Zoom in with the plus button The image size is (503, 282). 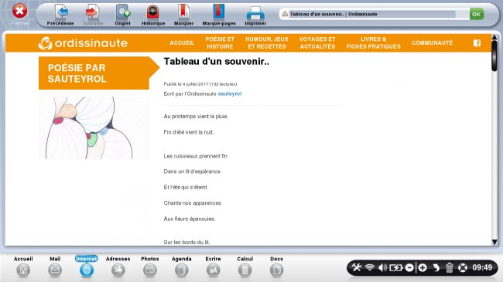coord(423,267)
